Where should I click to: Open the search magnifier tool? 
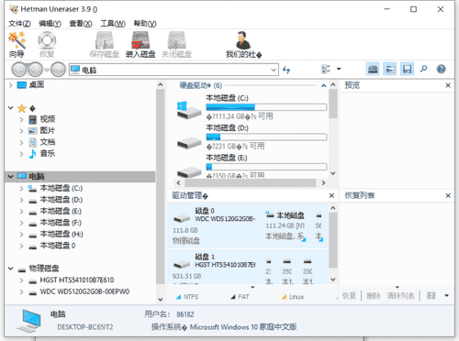click(x=424, y=69)
